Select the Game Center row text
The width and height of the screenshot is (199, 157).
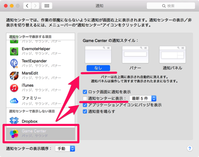click(34, 131)
